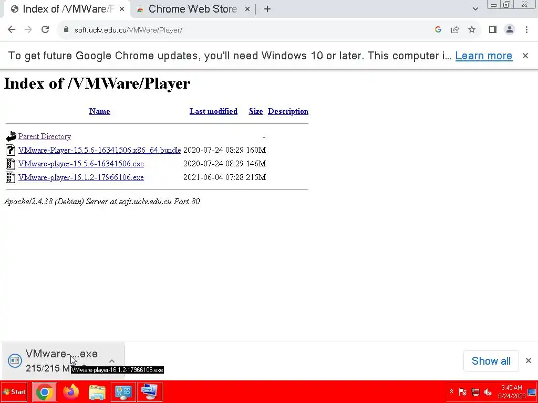Select the 215M size text

(x=256, y=177)
